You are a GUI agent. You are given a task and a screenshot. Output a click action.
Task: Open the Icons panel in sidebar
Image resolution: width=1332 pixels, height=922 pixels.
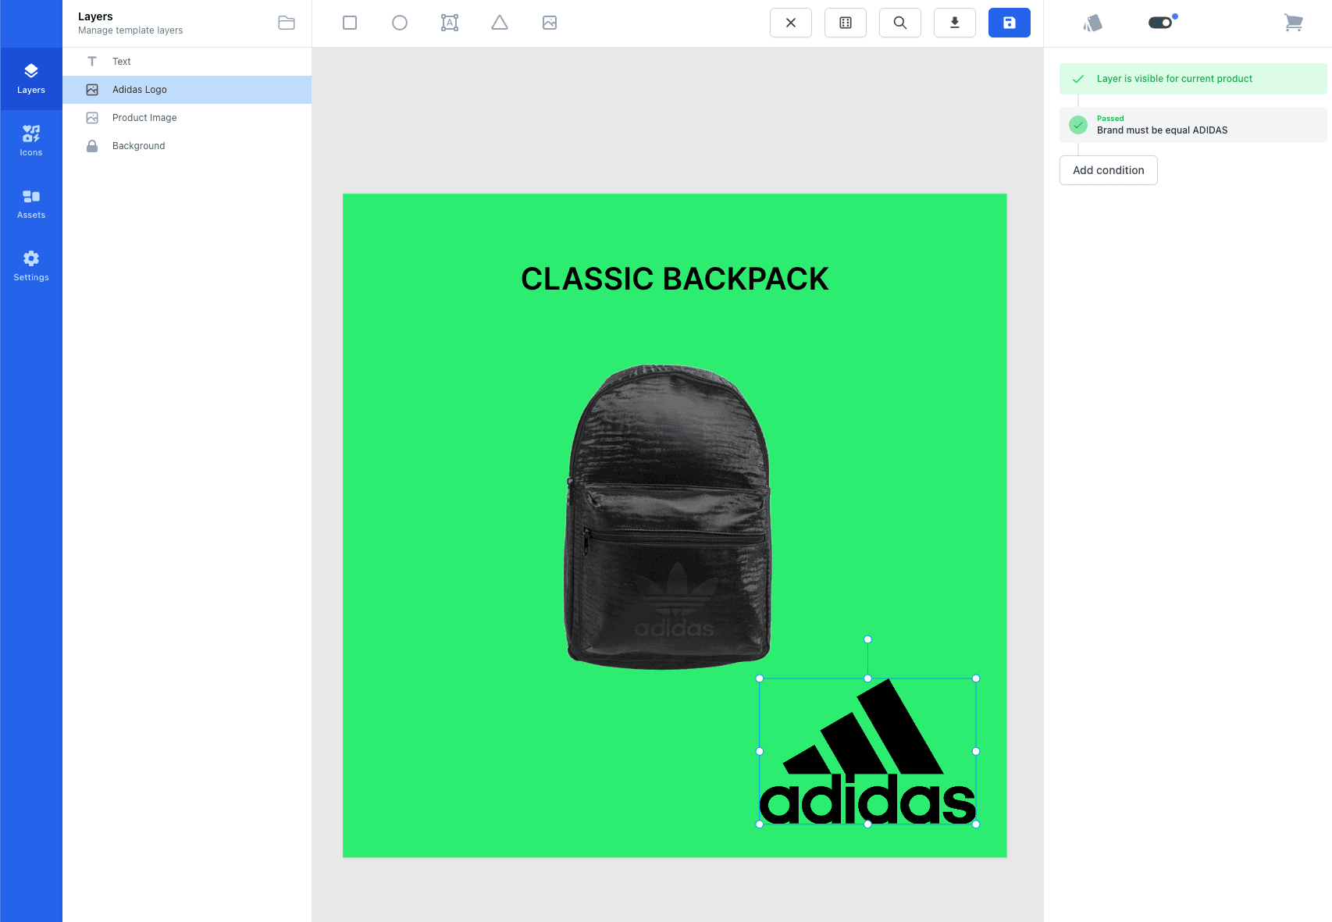click(31, 141)
